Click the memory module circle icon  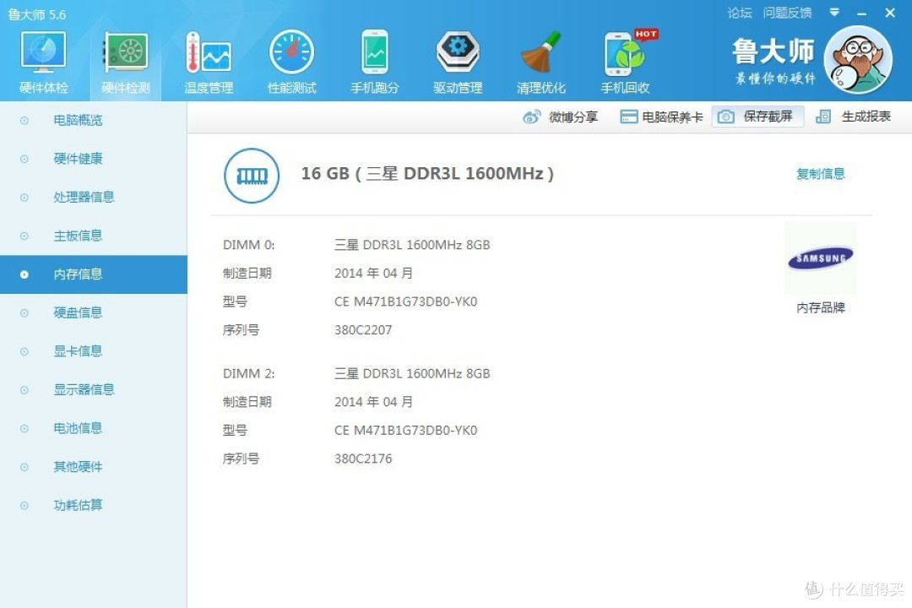[252, 176]
